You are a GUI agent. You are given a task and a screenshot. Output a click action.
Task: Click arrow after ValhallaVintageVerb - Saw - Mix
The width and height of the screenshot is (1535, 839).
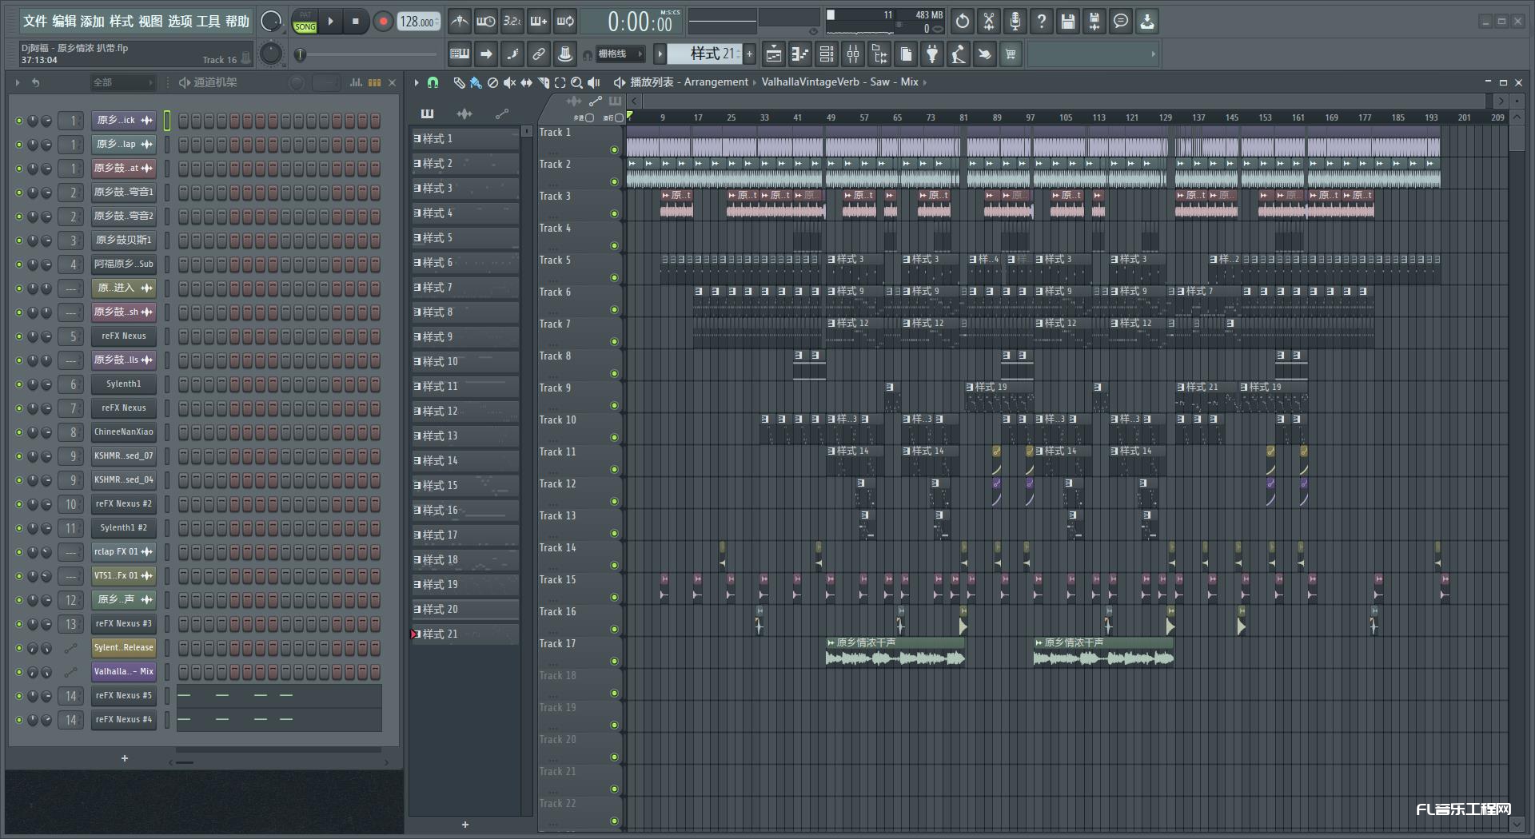point(925,82)
